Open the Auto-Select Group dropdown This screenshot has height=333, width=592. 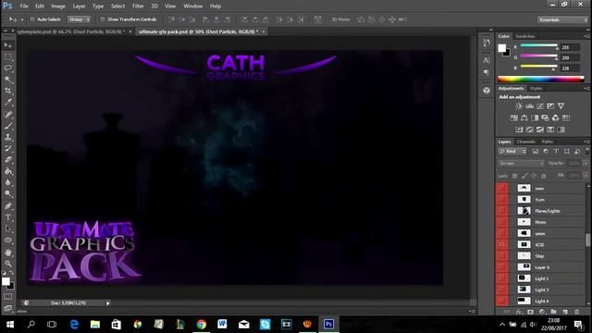click(79, 19)
